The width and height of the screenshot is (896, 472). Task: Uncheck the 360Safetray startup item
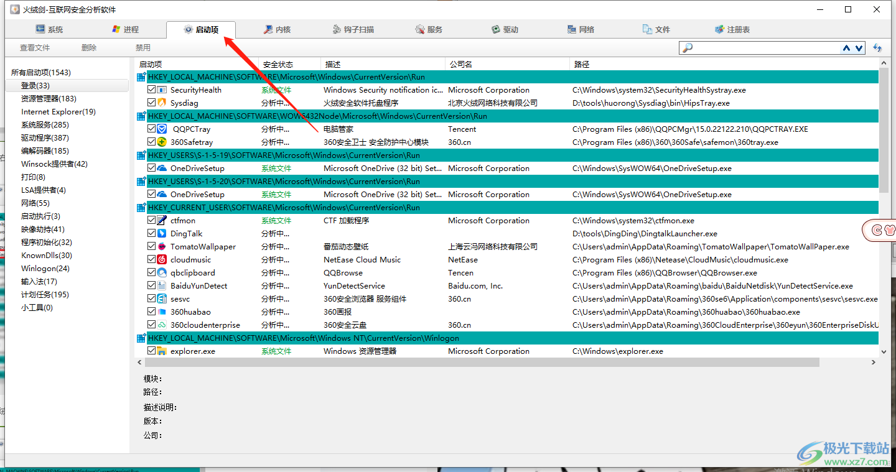click(151, 142)
